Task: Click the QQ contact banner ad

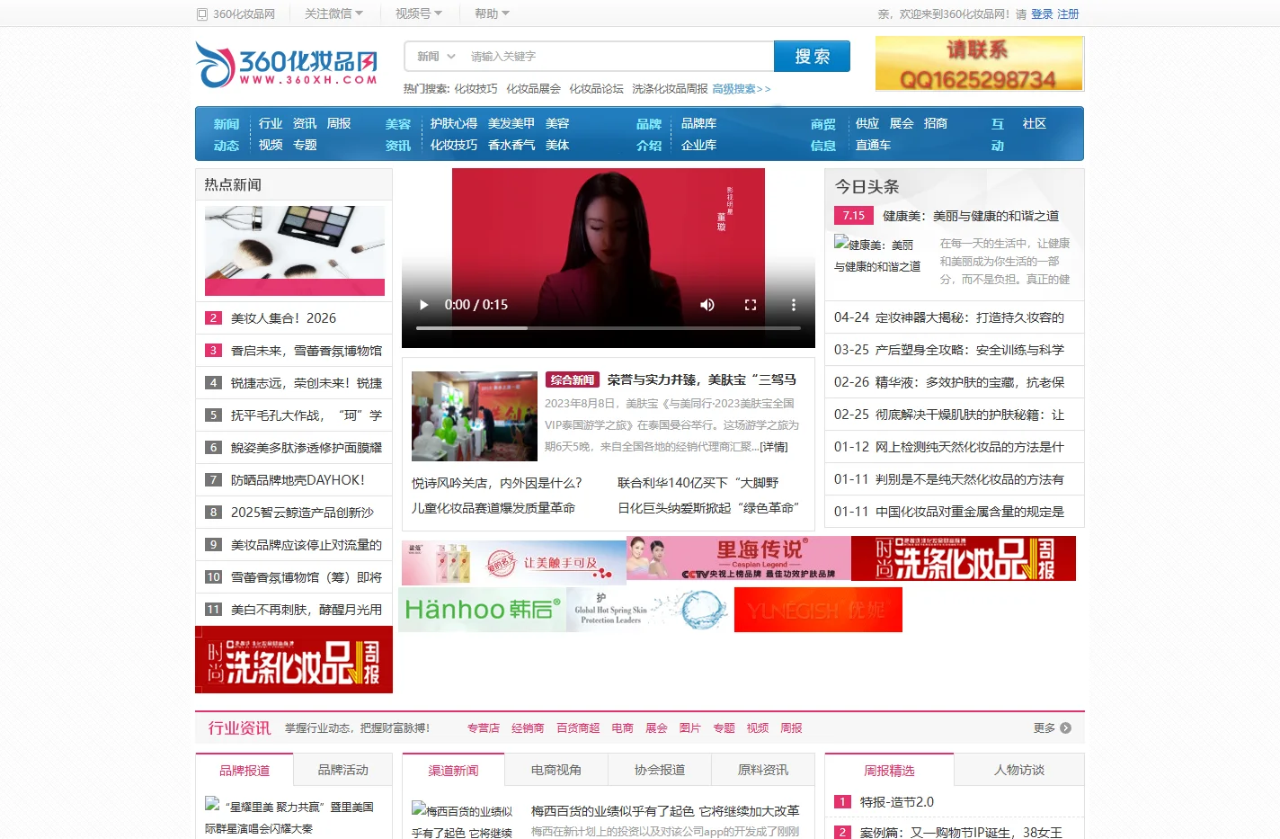Action: coord(980,64)
